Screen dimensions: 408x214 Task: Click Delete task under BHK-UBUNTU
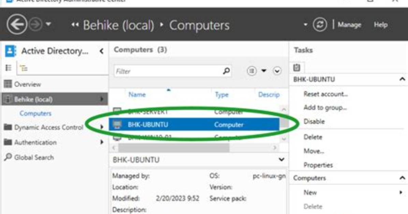point(313,137)
